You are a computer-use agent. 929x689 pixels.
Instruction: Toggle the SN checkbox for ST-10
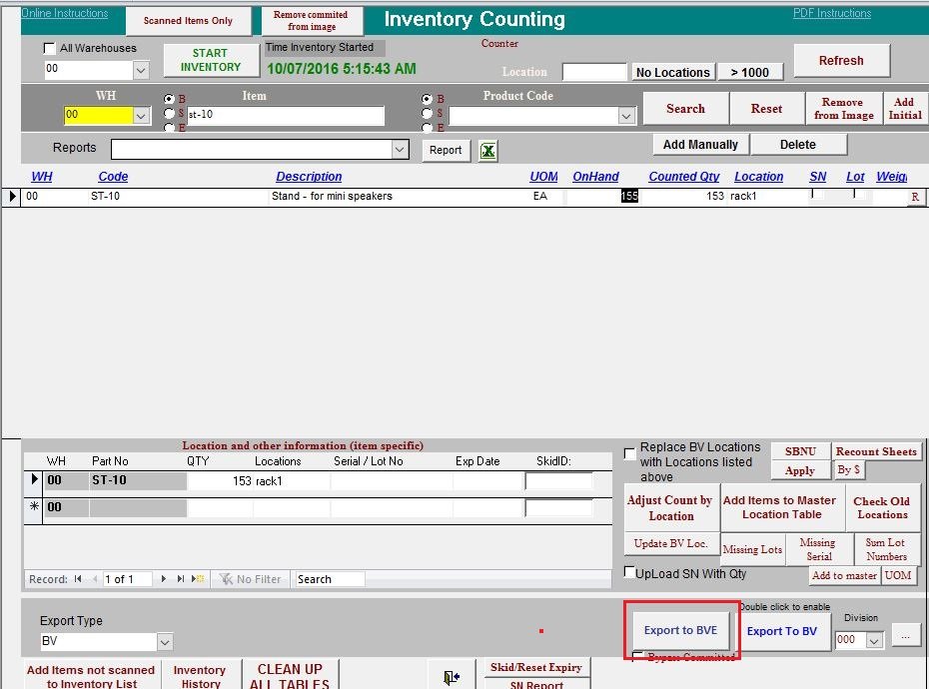(x=816, y=195)
